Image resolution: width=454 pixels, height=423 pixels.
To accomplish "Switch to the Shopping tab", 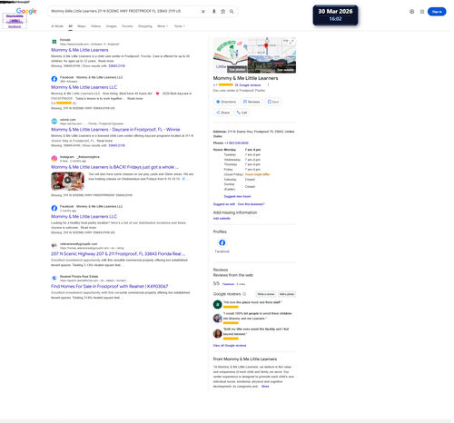I will click(x=145, y=26).
